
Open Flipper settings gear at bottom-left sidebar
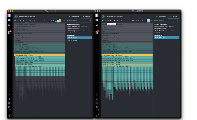[9, 116]
